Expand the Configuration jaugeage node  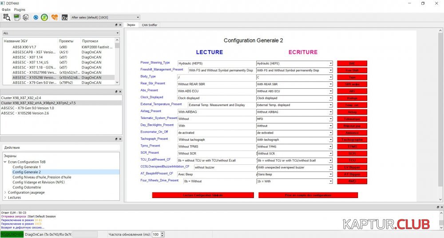5,192
